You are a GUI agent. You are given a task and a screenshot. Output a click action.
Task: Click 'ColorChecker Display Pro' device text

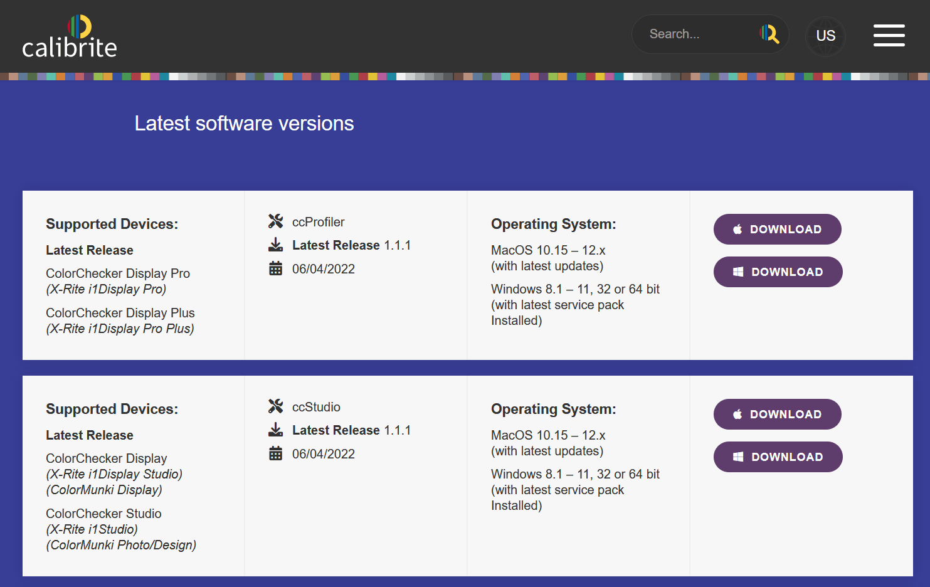coord(118,273)
